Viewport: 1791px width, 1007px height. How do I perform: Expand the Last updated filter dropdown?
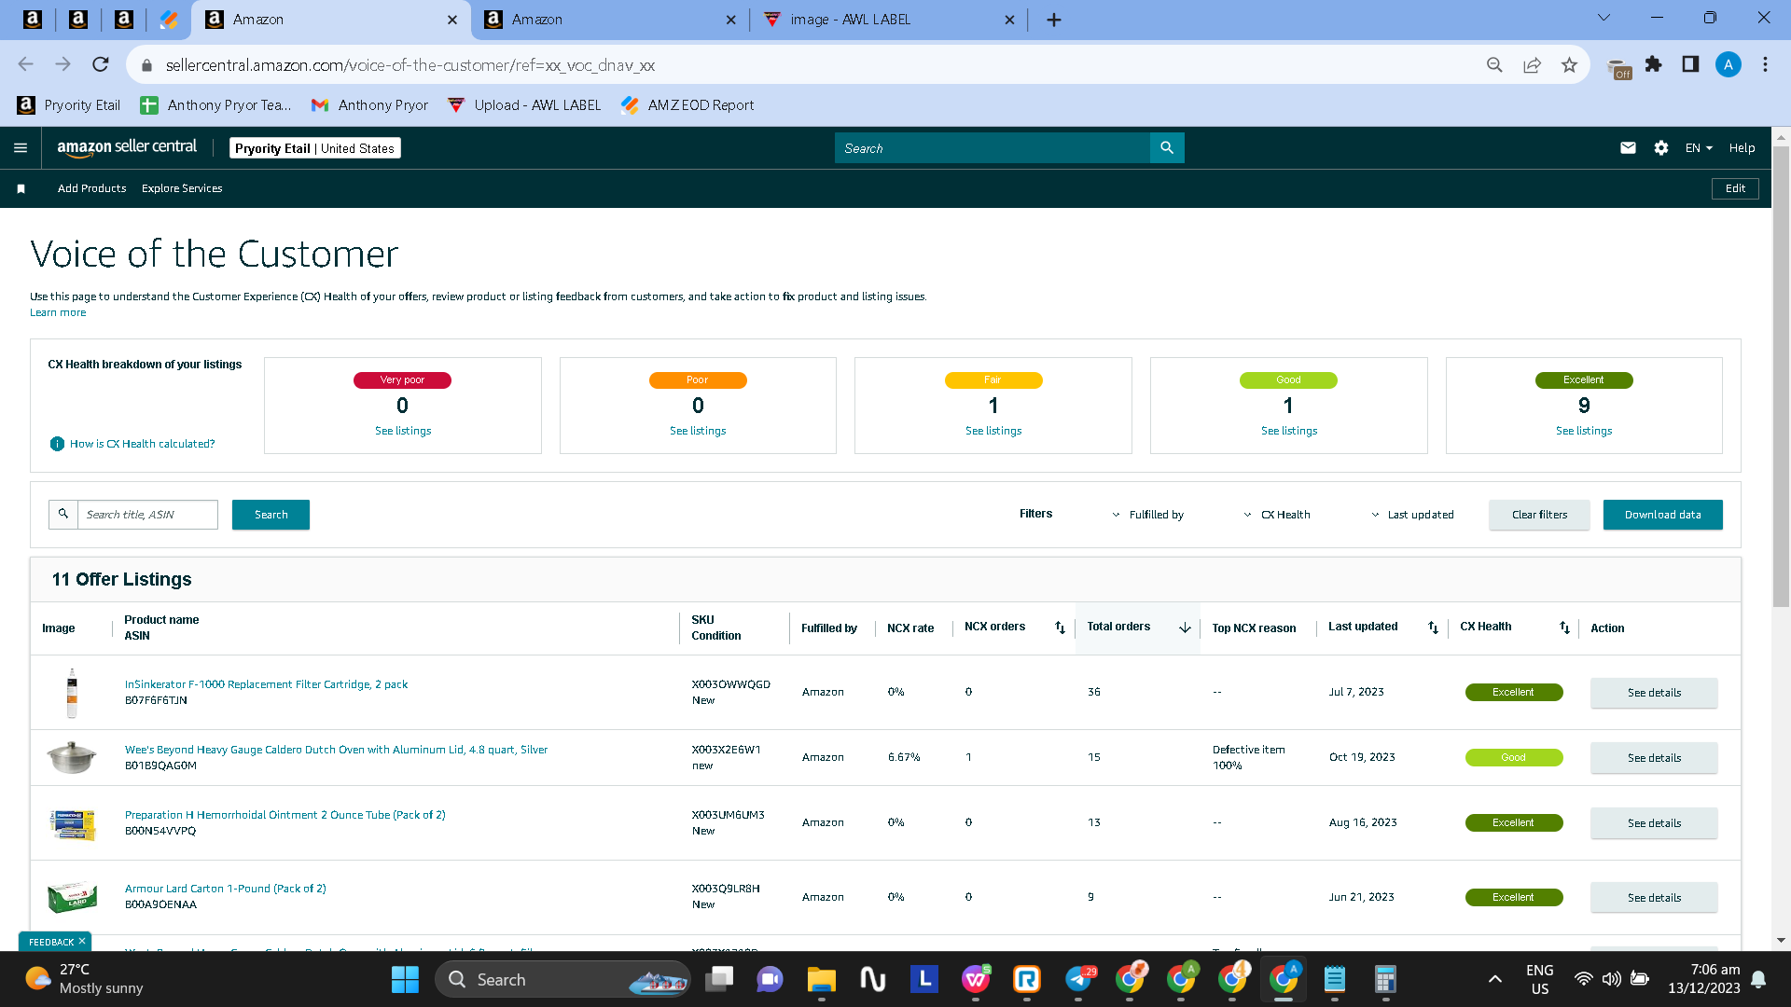coord(1411,515)
